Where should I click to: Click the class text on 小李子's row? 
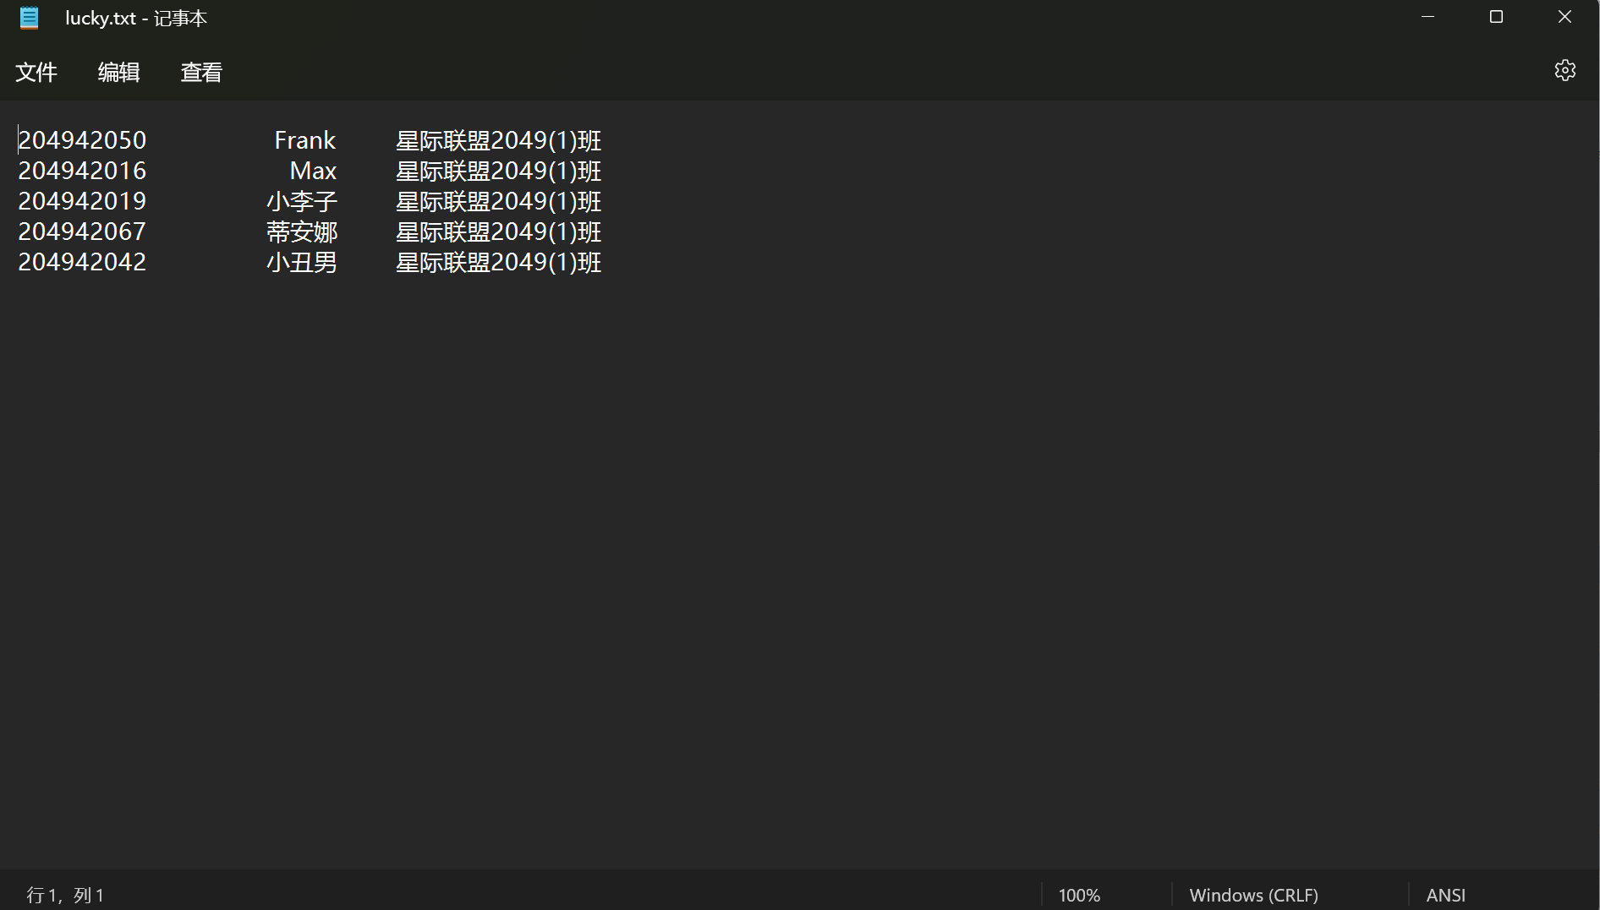tap(499, 201)
